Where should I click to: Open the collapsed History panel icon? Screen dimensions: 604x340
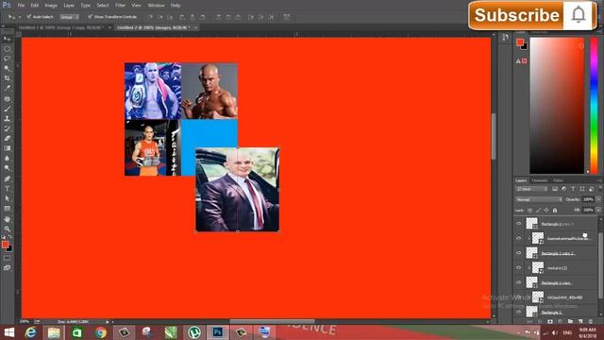coord(505,38)
